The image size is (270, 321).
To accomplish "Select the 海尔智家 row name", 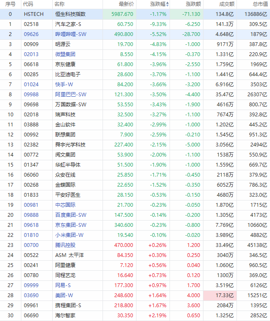I will point(65,315).
